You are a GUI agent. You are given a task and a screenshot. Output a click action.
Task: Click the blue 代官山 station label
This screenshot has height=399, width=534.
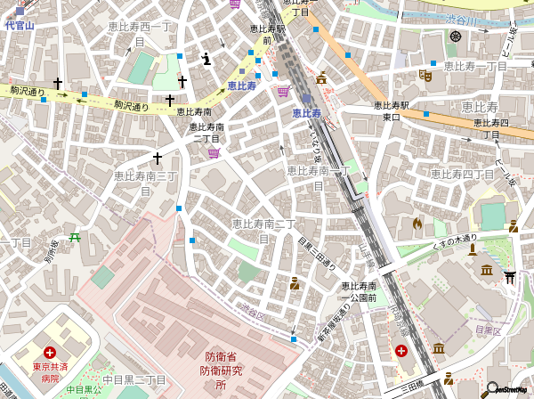(x=19, y=26)
